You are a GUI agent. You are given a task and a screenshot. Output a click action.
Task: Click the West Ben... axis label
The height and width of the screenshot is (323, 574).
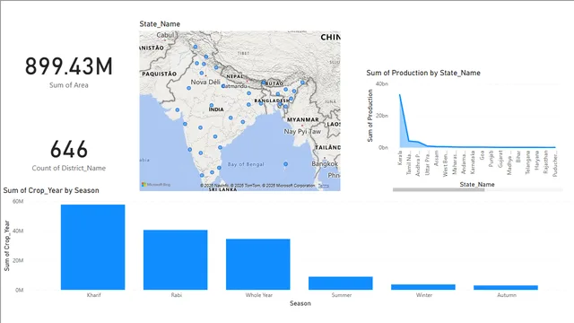point(445,163)
